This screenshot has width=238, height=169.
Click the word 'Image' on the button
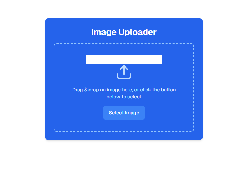pos(132,113)
